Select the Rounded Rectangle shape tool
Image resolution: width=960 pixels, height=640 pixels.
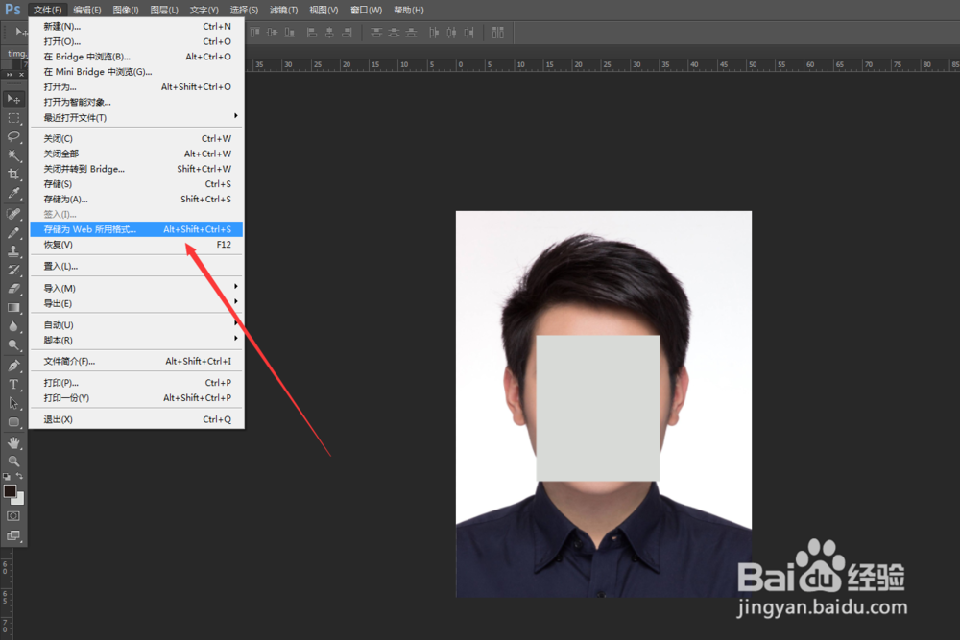tap(13, 422)
